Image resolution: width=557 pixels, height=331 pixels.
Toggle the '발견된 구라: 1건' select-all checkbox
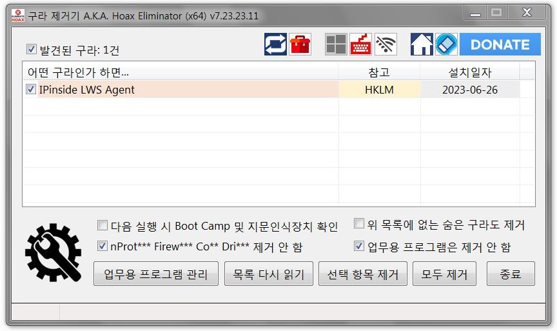point(31,48)
